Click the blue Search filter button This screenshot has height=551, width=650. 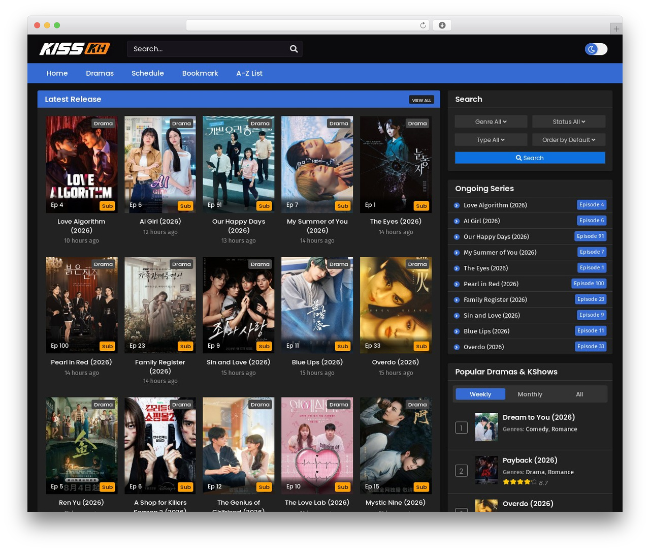point(530,158)
